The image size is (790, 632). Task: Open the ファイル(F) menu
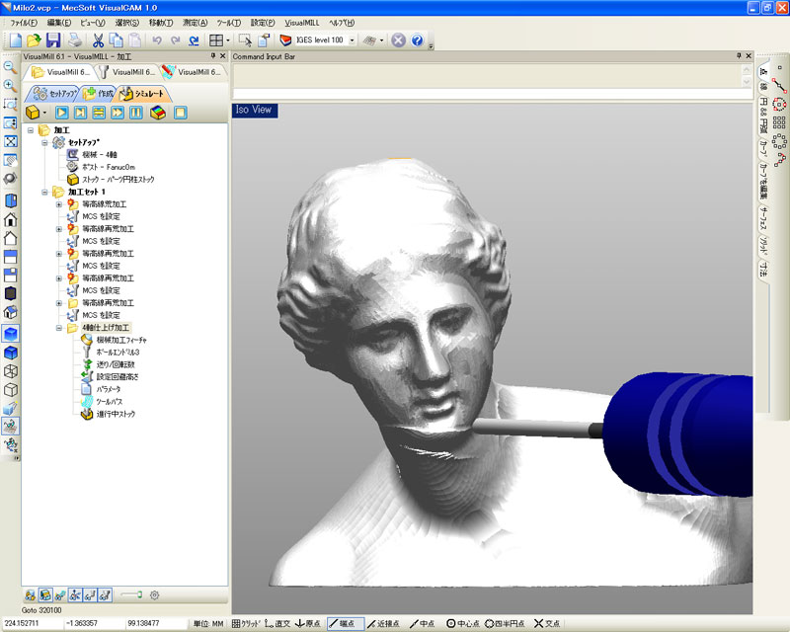click(x=24, y=22)
